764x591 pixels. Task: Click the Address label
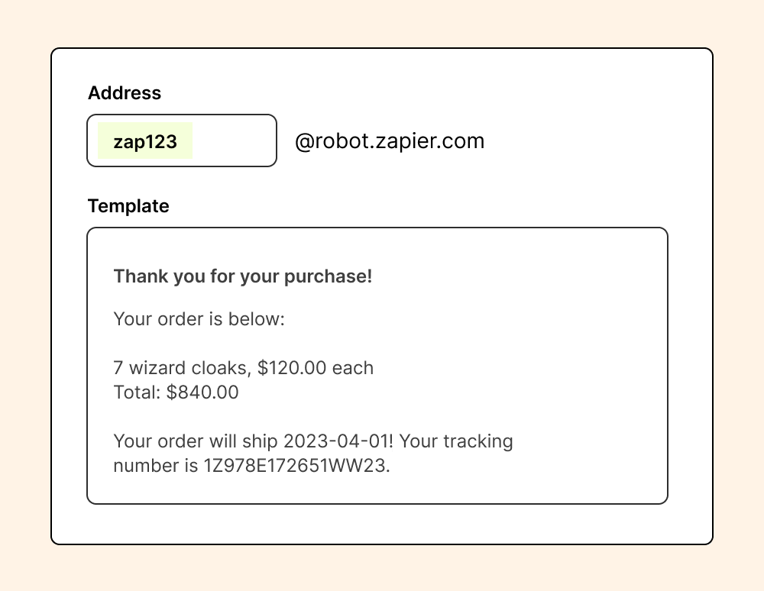point(125,93)
